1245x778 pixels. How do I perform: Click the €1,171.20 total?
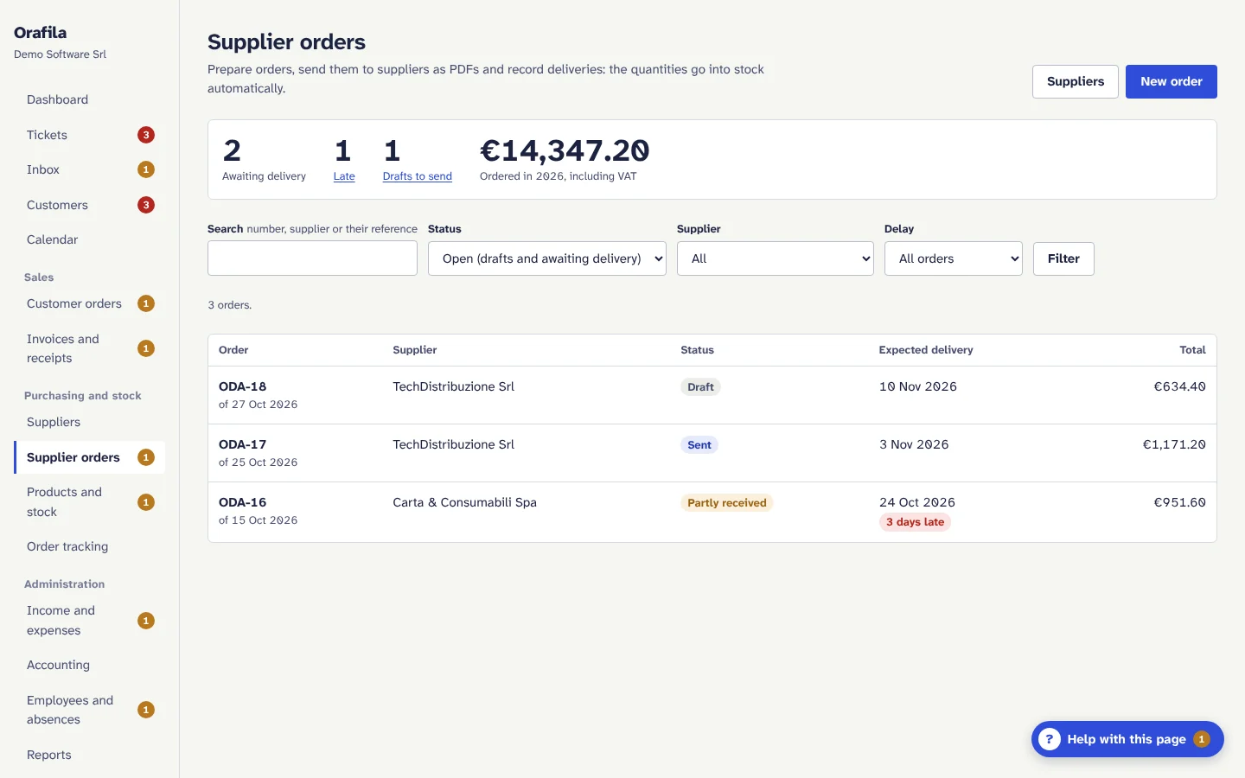click(1174, 444)
